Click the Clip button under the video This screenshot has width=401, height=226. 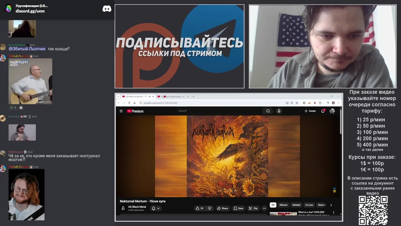coord(253,208)
